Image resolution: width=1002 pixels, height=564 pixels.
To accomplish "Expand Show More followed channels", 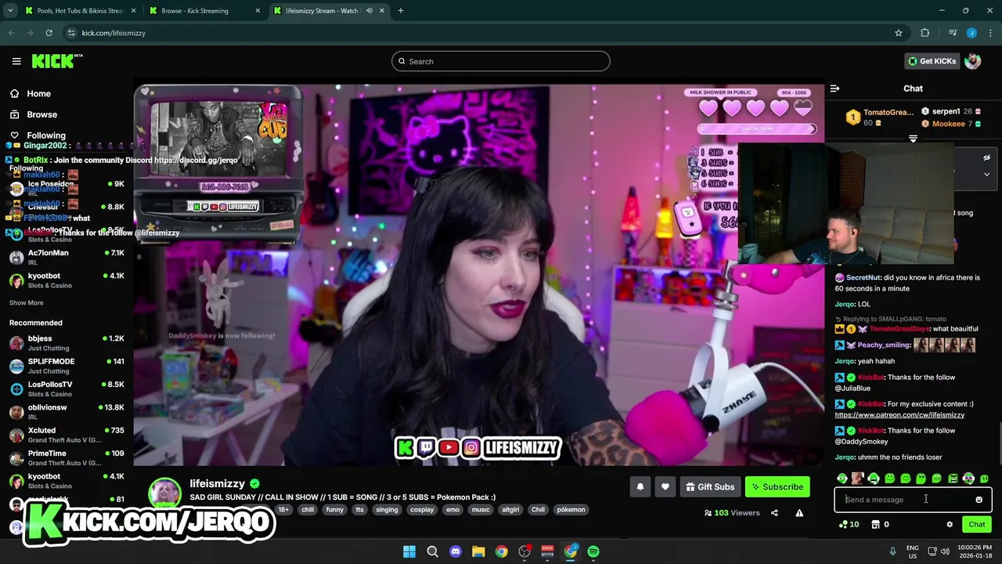I will click(27, 303).
